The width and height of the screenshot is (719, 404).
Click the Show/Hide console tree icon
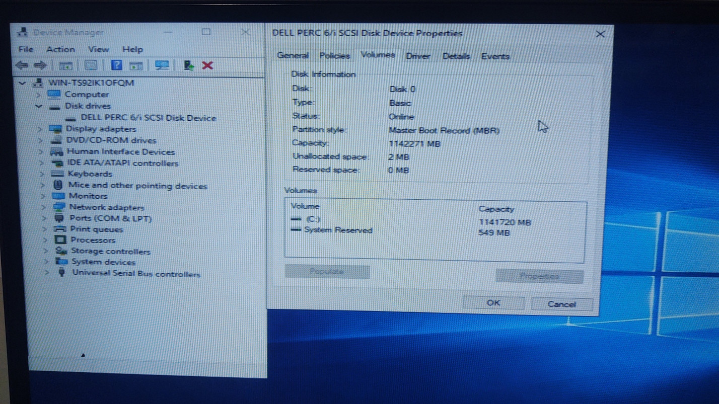tap(66, 65)
